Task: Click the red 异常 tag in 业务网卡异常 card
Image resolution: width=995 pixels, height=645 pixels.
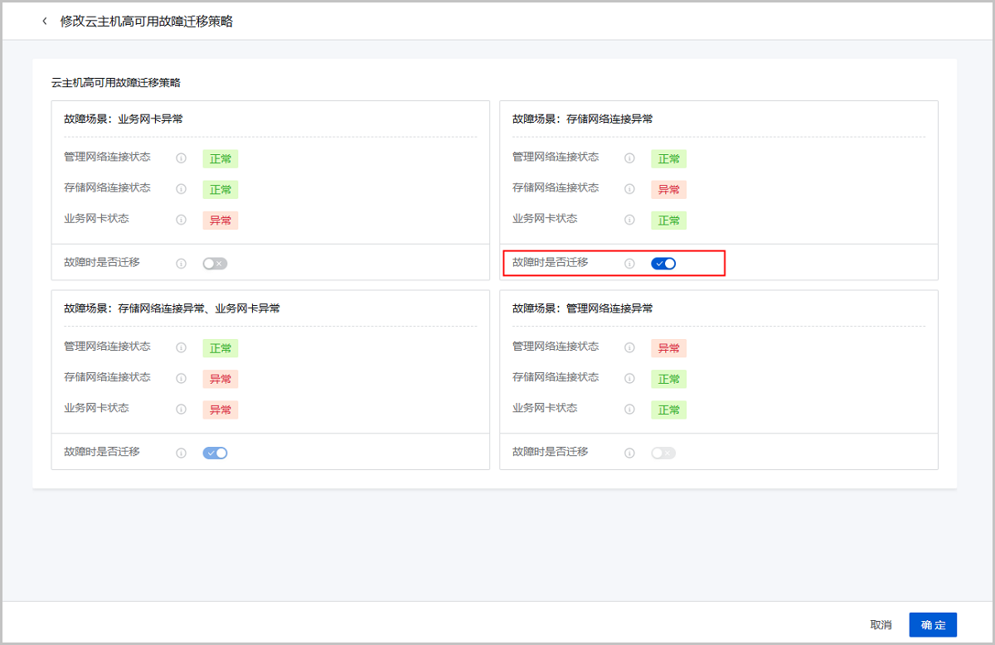Action: [x=221, y=221]
